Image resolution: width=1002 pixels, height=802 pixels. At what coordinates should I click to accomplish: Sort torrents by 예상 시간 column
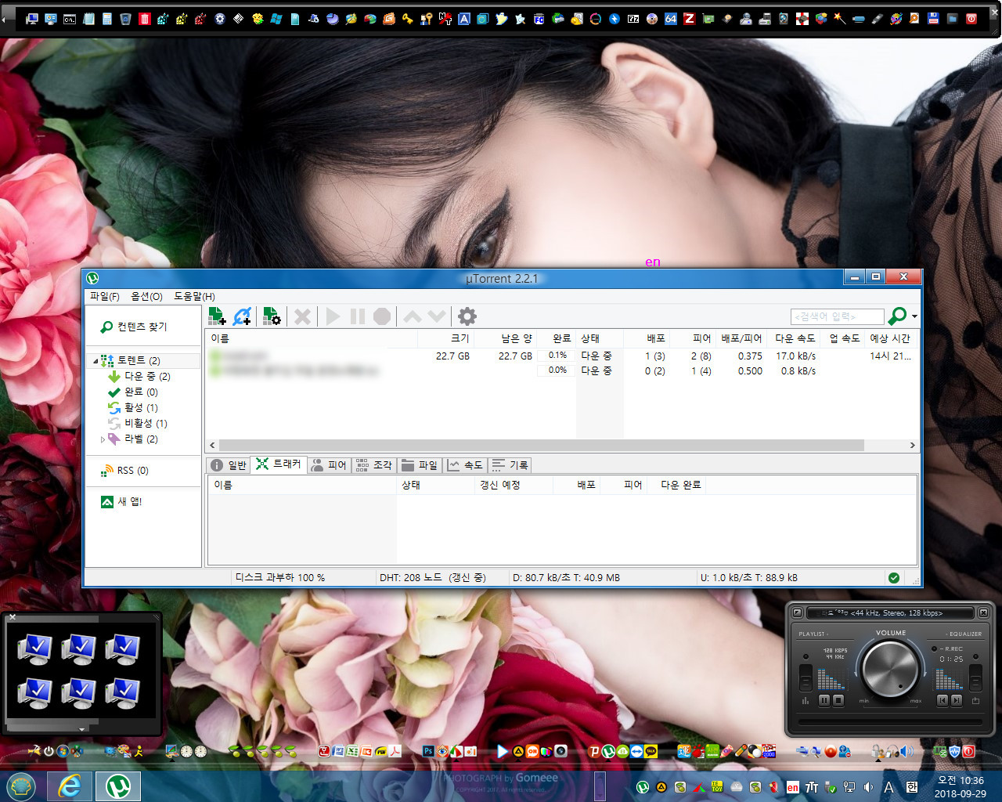890,338
